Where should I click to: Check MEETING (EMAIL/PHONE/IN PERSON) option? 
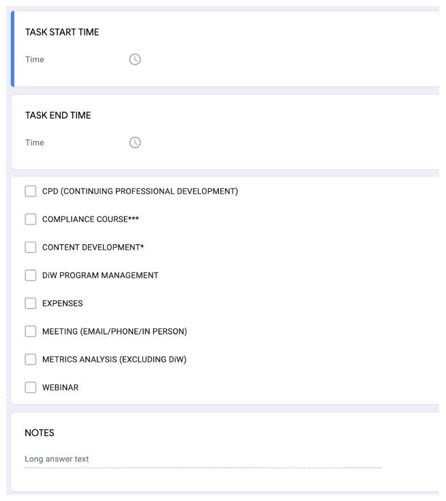click(x=31, y=331)
